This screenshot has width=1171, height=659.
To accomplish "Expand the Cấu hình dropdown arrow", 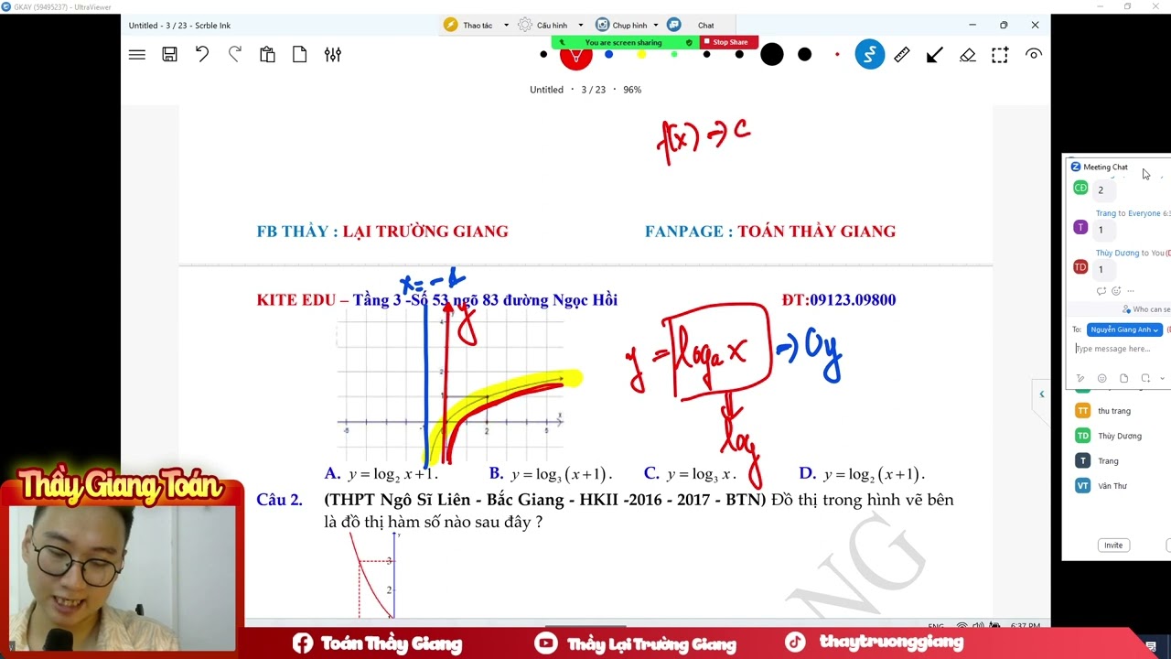I will pyautogui.click(x=580, y=26).
